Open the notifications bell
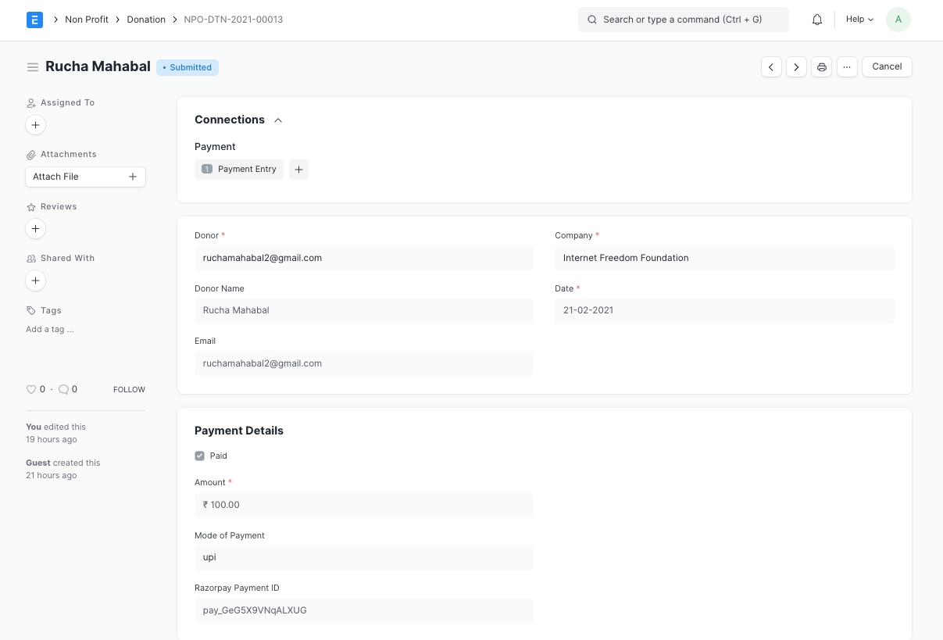The width and height of the screenshot is (943, 640). (x=817, y=20)
